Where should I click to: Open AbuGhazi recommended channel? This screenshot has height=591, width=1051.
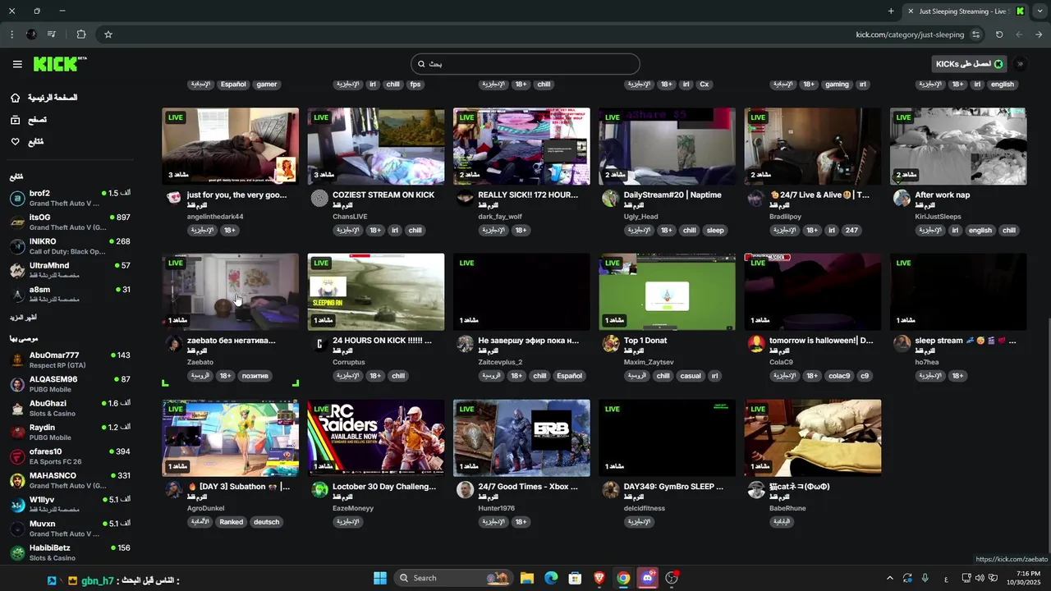click(x=70, y=408)
